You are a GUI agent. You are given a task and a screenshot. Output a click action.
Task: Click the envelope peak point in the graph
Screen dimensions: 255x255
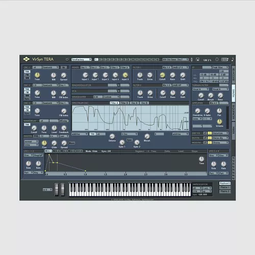[x=49, y=155]
